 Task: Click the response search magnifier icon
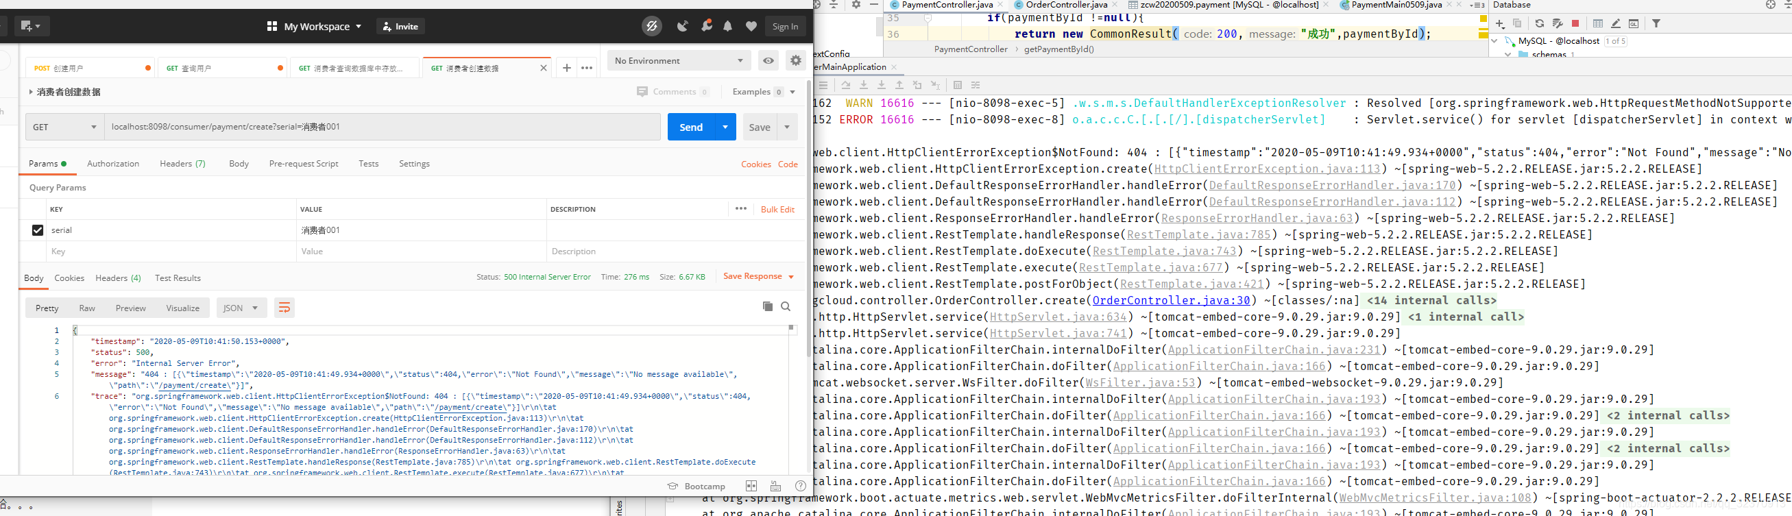[786, 306]
